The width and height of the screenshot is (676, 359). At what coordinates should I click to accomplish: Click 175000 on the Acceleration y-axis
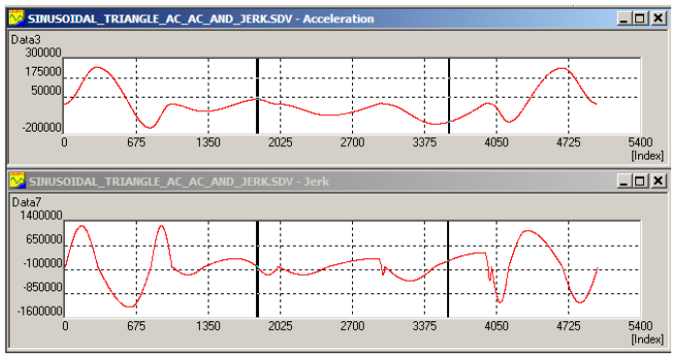(43, 72)
